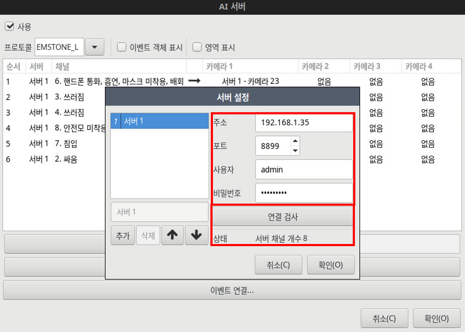The width and height of the screenshot is (465, 332).
Task: Click the 비밀번호 password field
Action: (303, 193)
